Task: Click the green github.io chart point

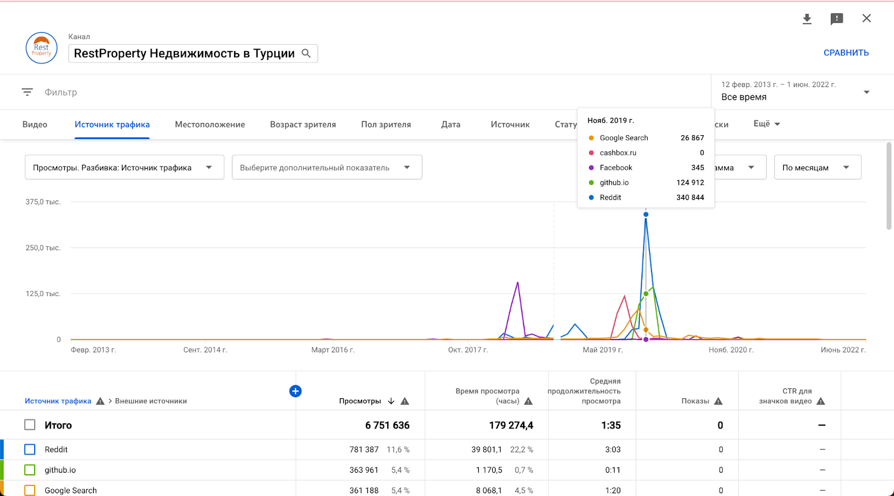Action: 646,294
